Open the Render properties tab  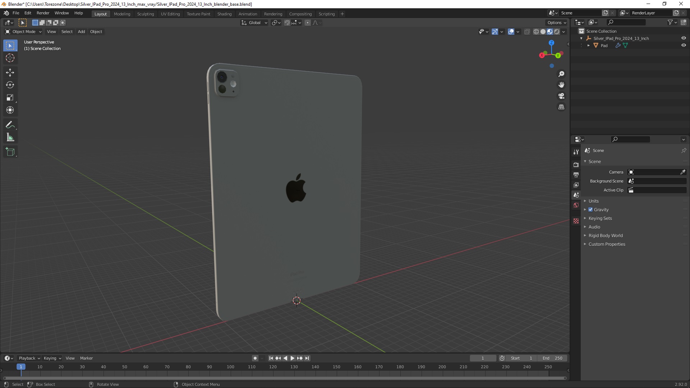[x=576, y=165]
